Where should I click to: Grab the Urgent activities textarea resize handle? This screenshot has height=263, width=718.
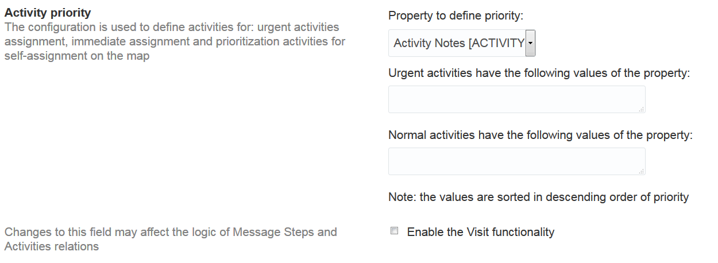click(x=642, y=109)
